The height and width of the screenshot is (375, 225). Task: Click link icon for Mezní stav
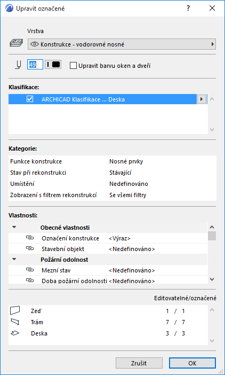coord(29,270)
